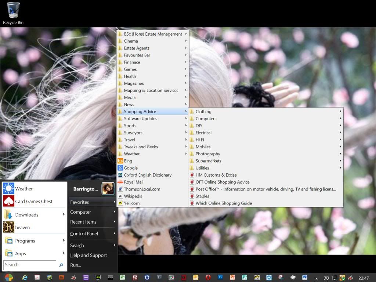Open the Hi Fi folder
This screenshot has height=282, width=376.
pyautogui.click(x=266, y=140)
